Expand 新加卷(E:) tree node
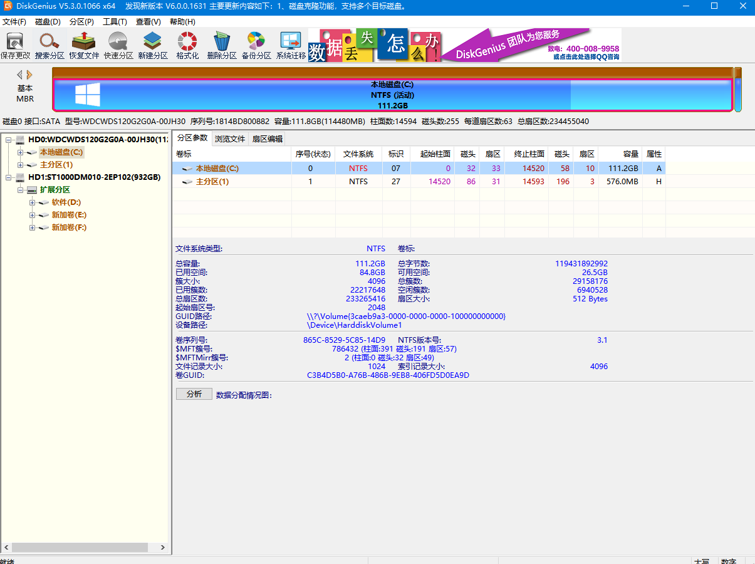This screenshot has width=755, height=564. (x=33, y=215)
